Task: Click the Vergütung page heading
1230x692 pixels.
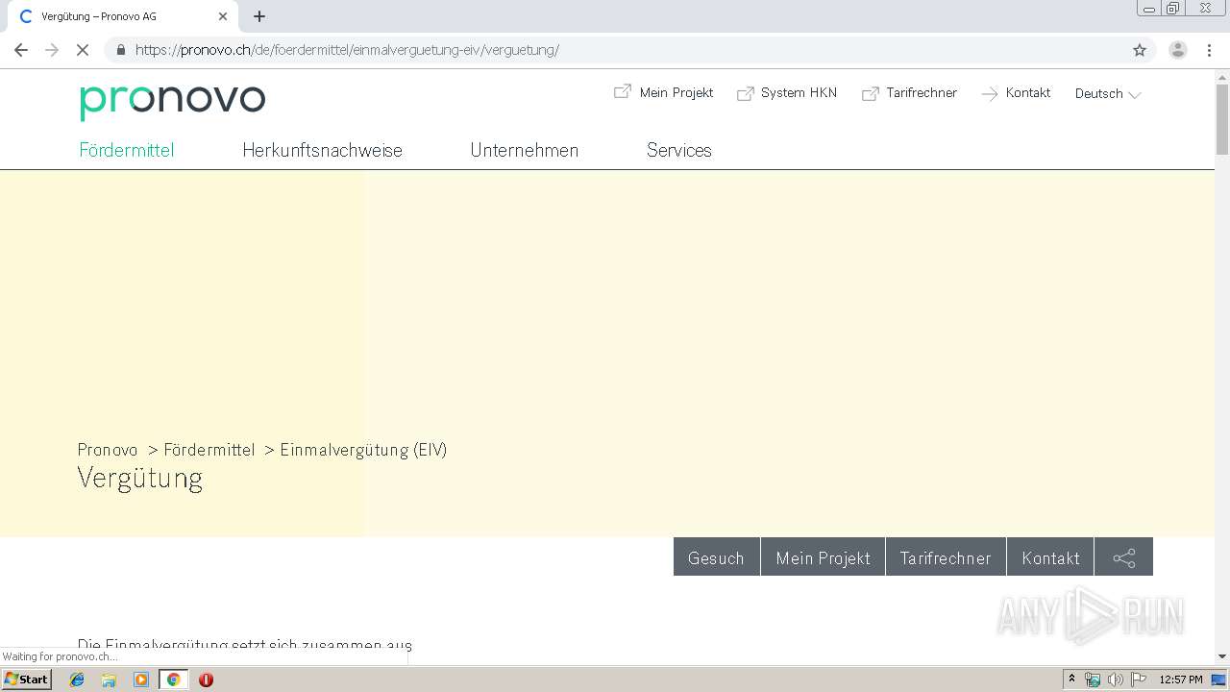Action: pyautogui.click(x=140, y=478)
